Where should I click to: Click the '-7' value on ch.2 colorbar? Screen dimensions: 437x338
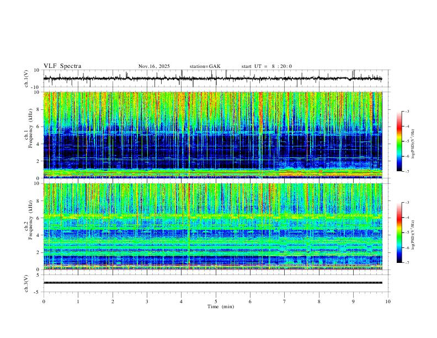[407, 263]
